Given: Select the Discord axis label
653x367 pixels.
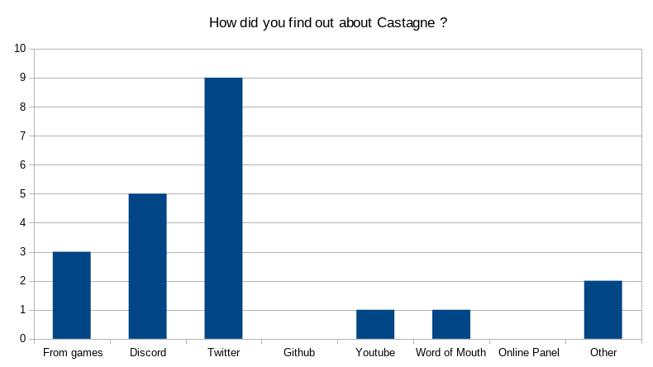Looking at the screenshot, I should (x=148, y=352).
